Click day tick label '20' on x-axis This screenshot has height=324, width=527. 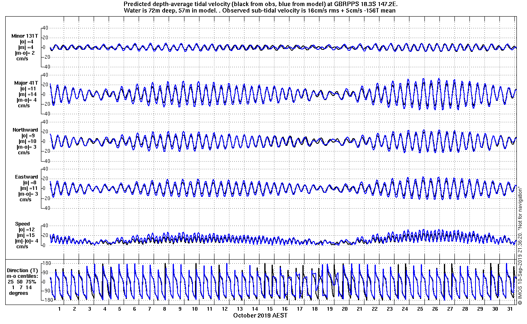click(345, 309)
